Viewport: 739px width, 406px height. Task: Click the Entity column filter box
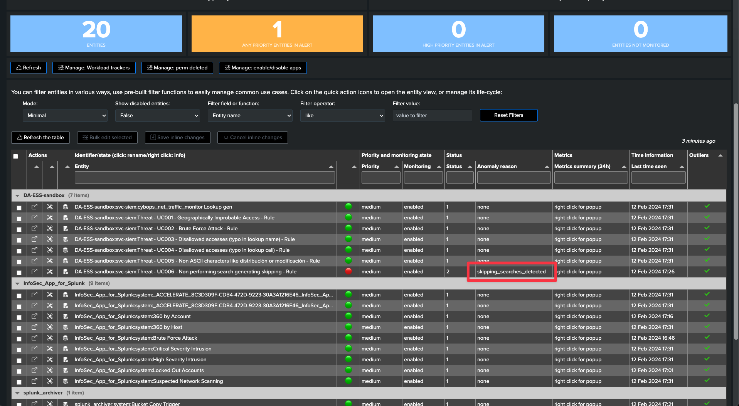[205, 177]
